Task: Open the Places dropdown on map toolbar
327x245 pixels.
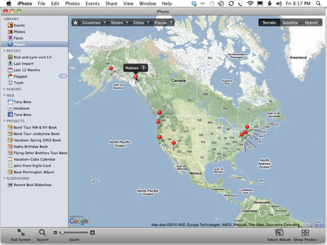Action: [163, 23]
